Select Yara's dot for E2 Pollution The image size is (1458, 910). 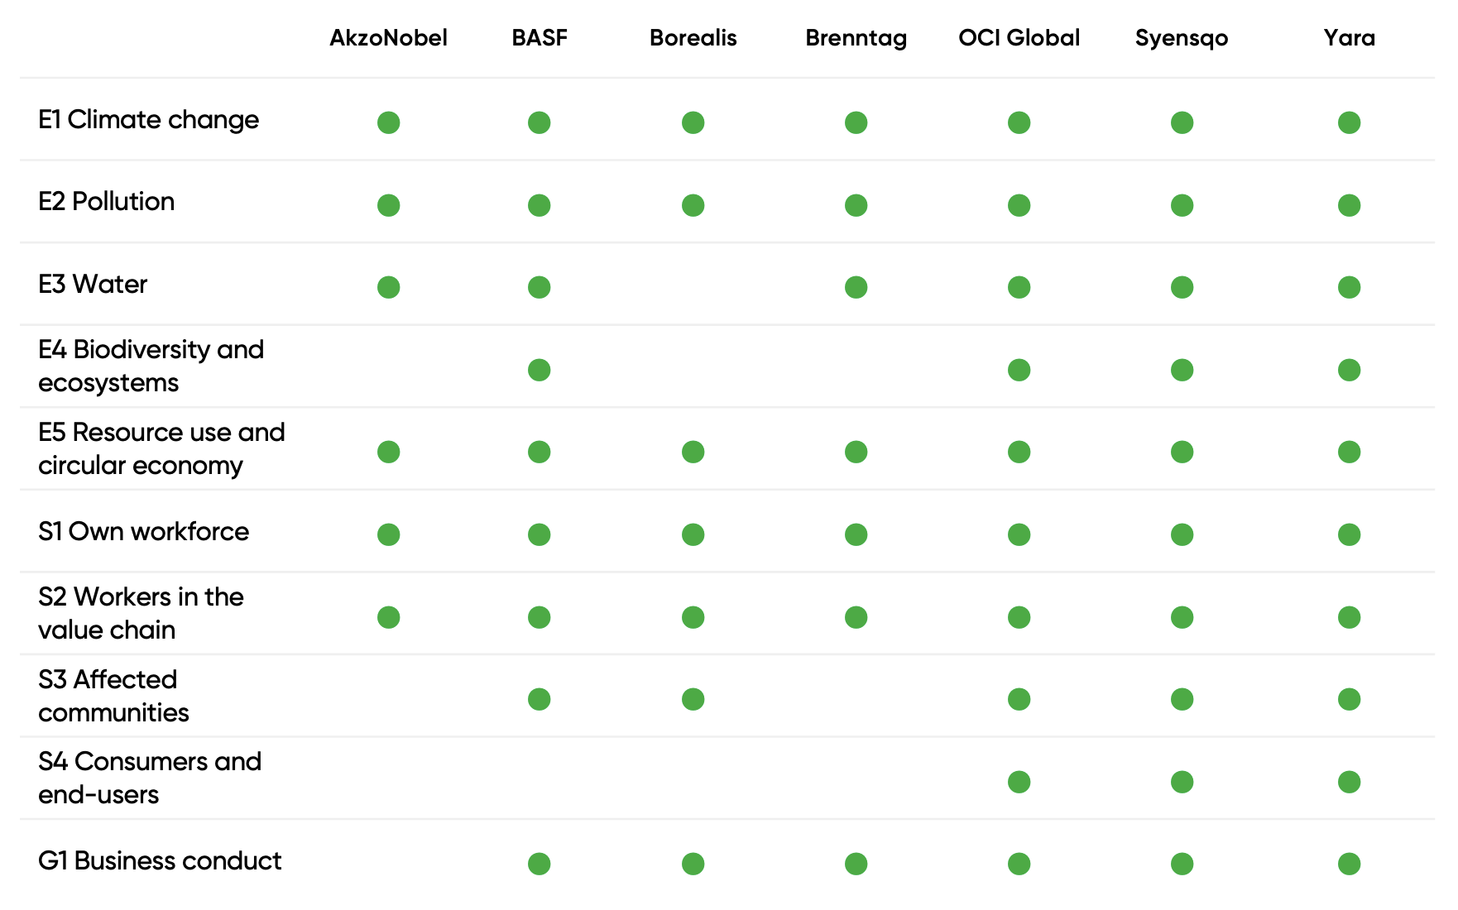(1349, 205)
